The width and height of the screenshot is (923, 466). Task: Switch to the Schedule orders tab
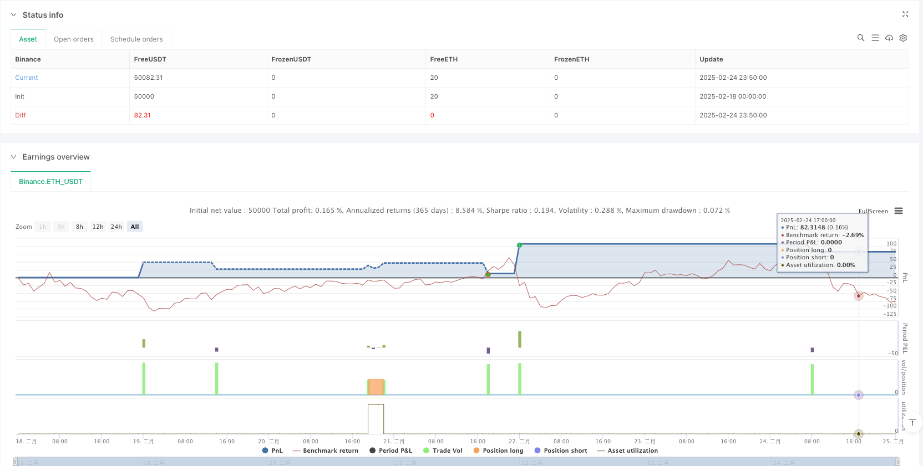point(136,39)
